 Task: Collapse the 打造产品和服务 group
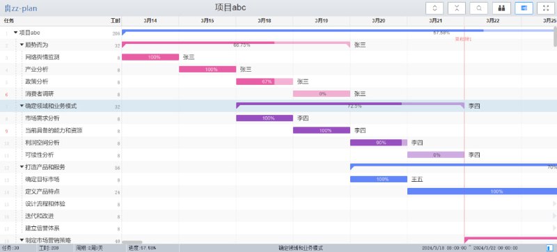pyautogui.click(x=22, y=167)
